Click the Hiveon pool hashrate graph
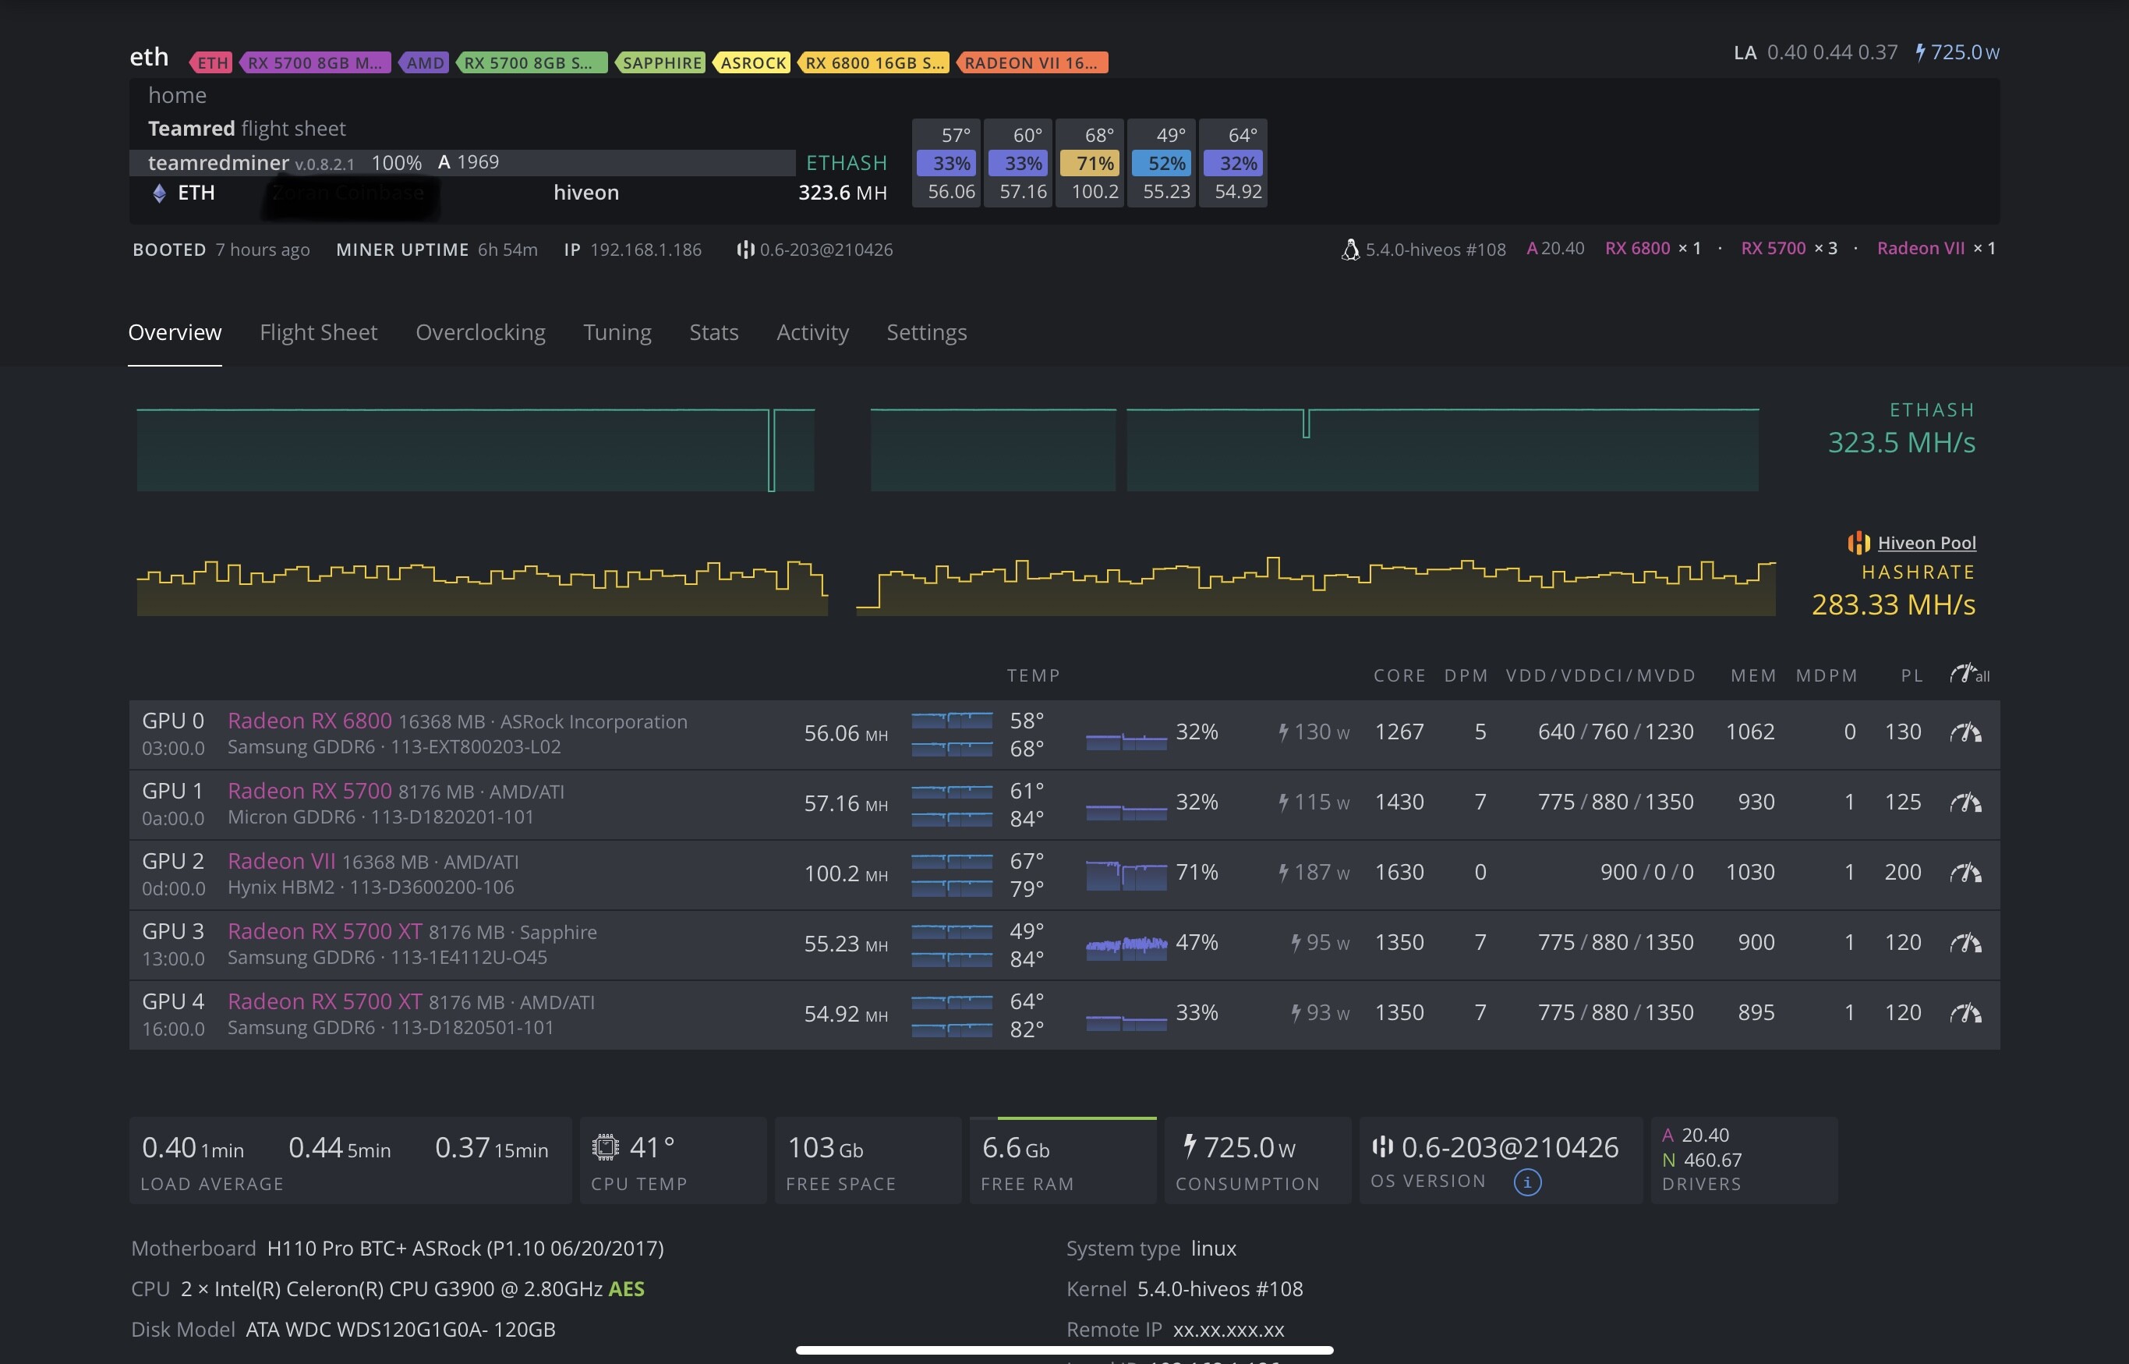Screen dimensions: 2129x1364 (956, 586)
